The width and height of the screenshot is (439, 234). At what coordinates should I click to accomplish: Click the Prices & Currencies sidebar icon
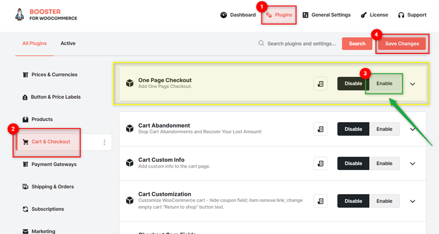click(x=25, y=75)
